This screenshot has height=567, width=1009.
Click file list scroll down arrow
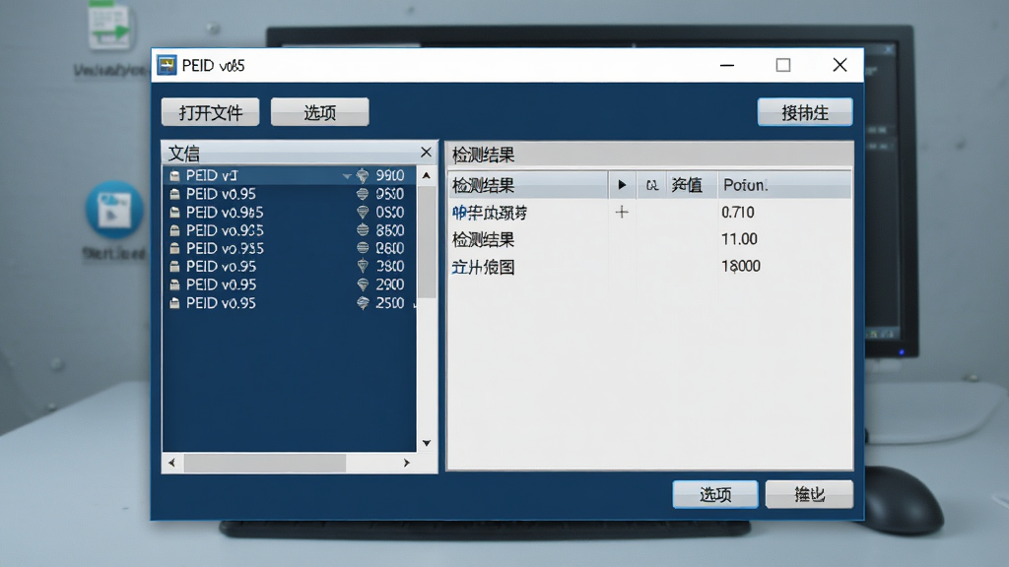(x=426, y=443)
